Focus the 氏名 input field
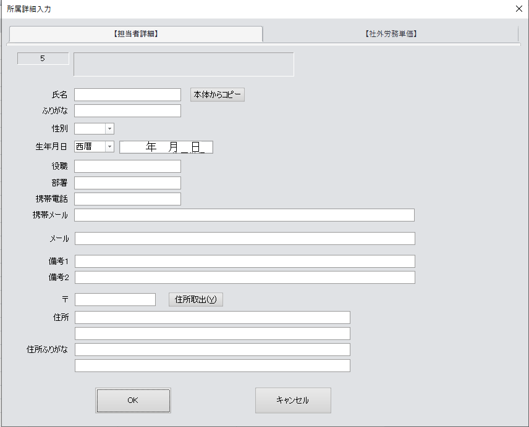 click(127, 94)
